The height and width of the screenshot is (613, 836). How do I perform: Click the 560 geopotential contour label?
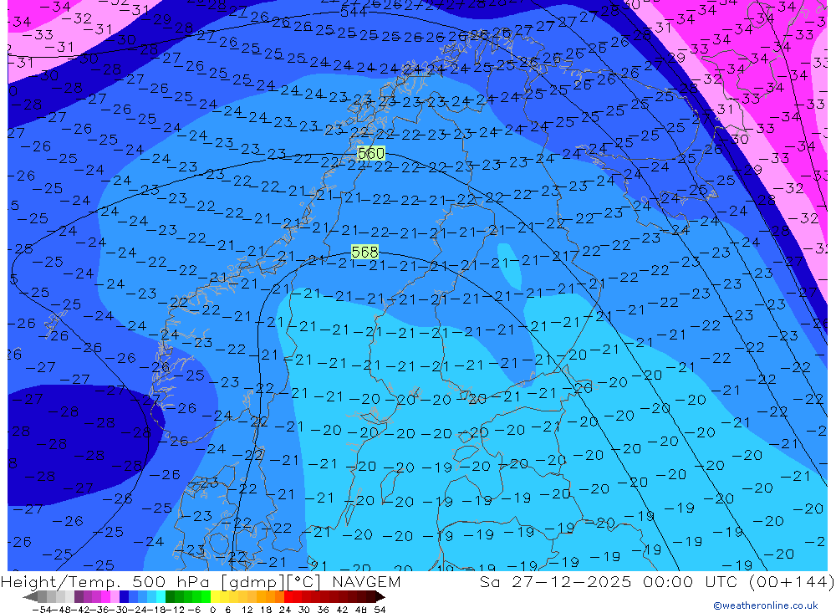click(370, 154)
